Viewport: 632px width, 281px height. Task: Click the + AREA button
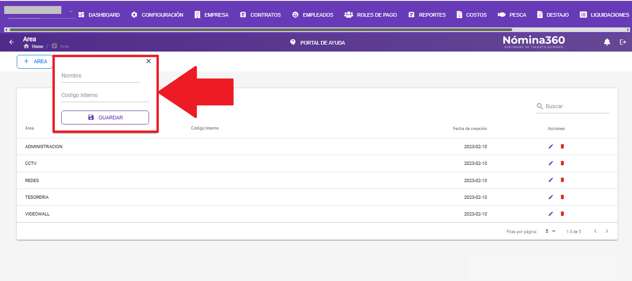click(35, 61)
